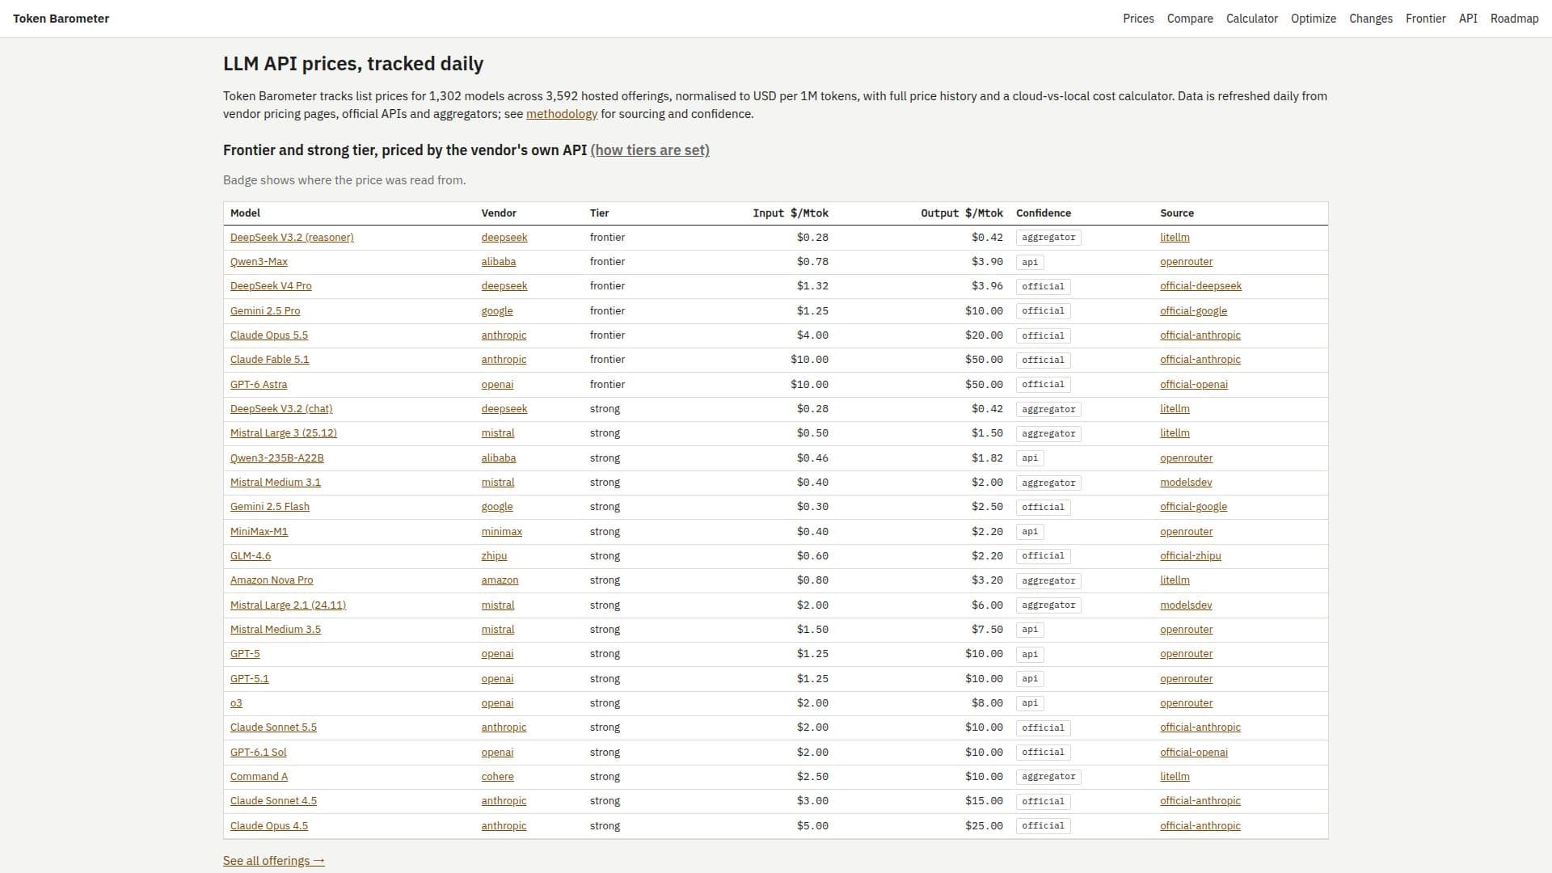Click the $25.00 output price cell
The height and width of the screenshot is (873, 1552).
point(984,826)
